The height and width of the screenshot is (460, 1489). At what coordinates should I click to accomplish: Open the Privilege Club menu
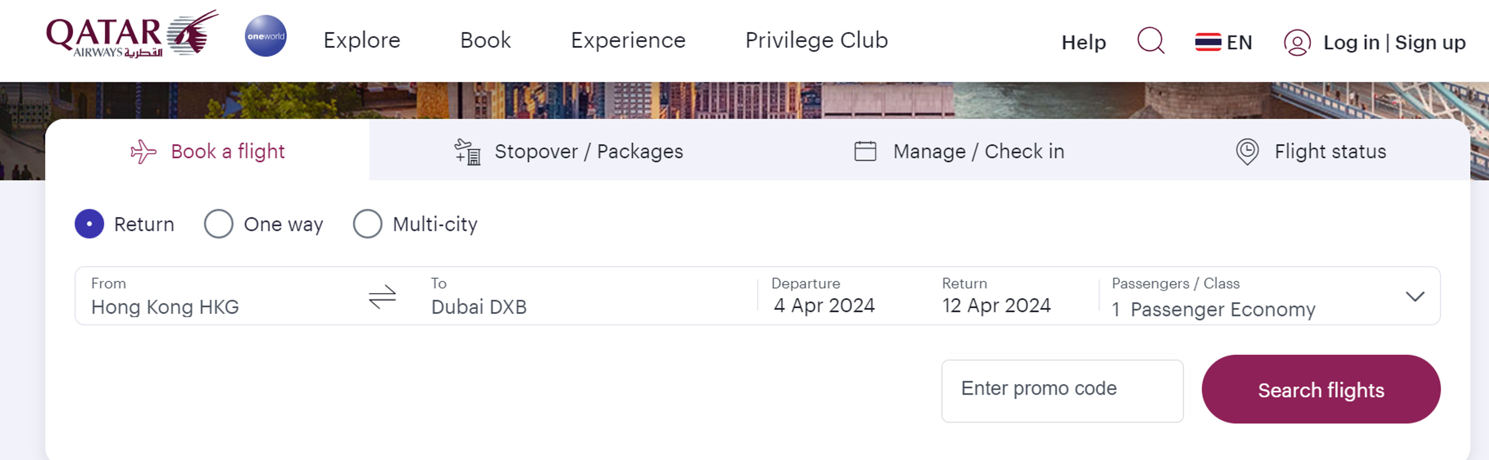[817, 40]
